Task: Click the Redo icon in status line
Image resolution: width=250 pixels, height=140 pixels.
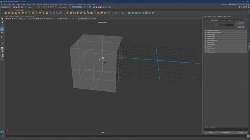Action: pyautogui.click(x=23, y=7)
